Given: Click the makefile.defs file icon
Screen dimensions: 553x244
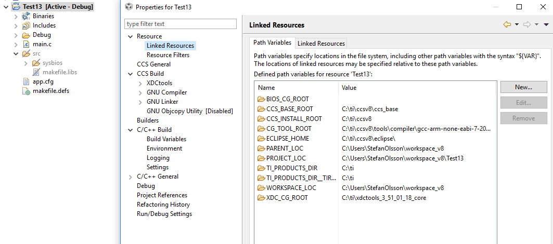Looking at the screenshot, I should coord(26,91).
